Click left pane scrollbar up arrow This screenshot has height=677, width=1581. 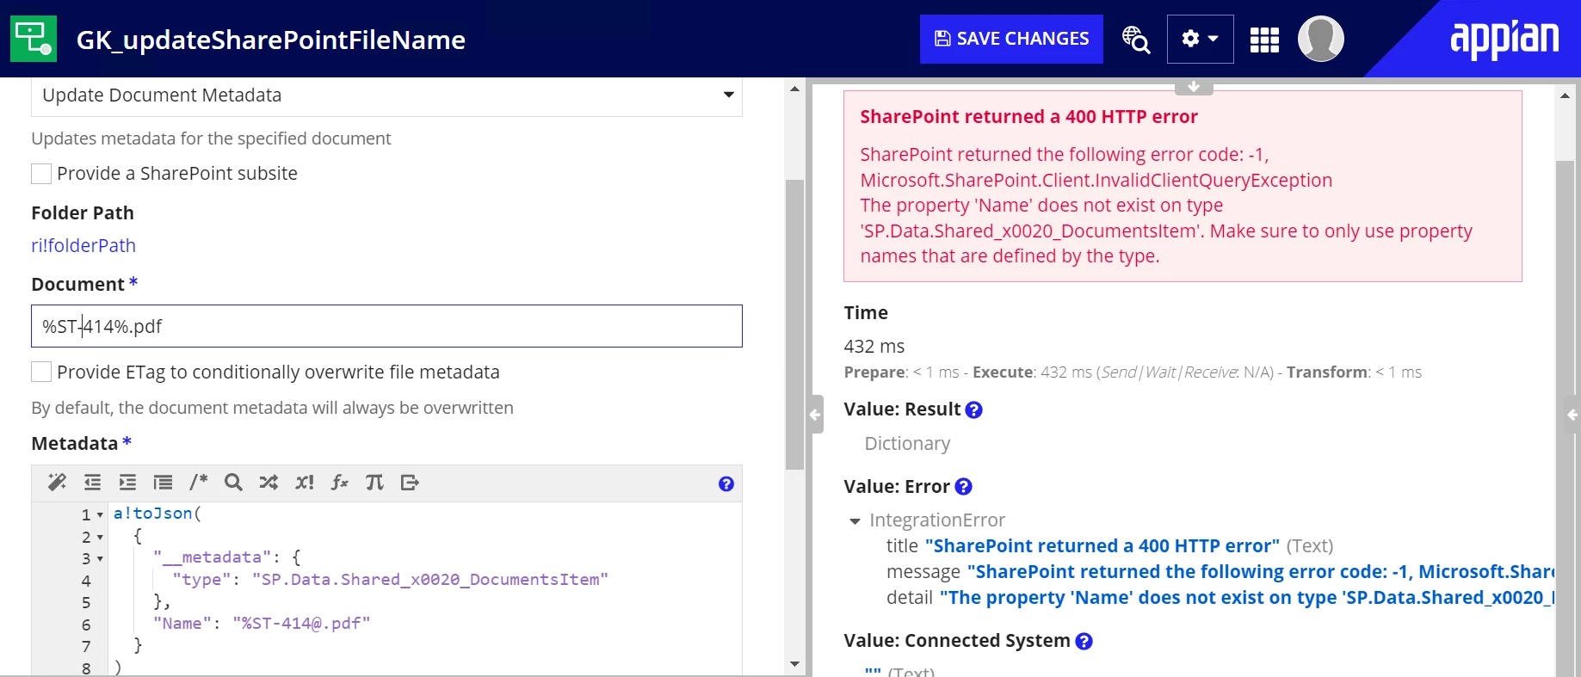(x=794, y=89)
